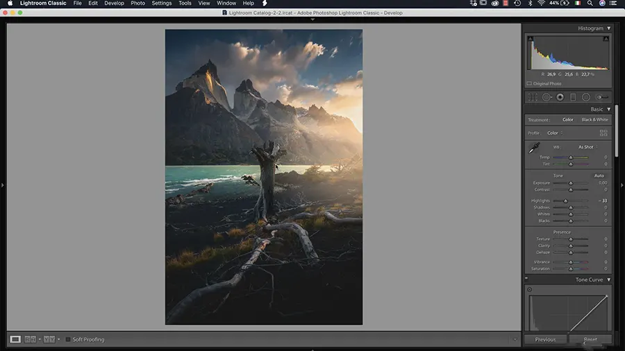Switch Treatment to Black & White
Image resolution: width=625 pixels, height=351 pixels.
click(594, 119)
